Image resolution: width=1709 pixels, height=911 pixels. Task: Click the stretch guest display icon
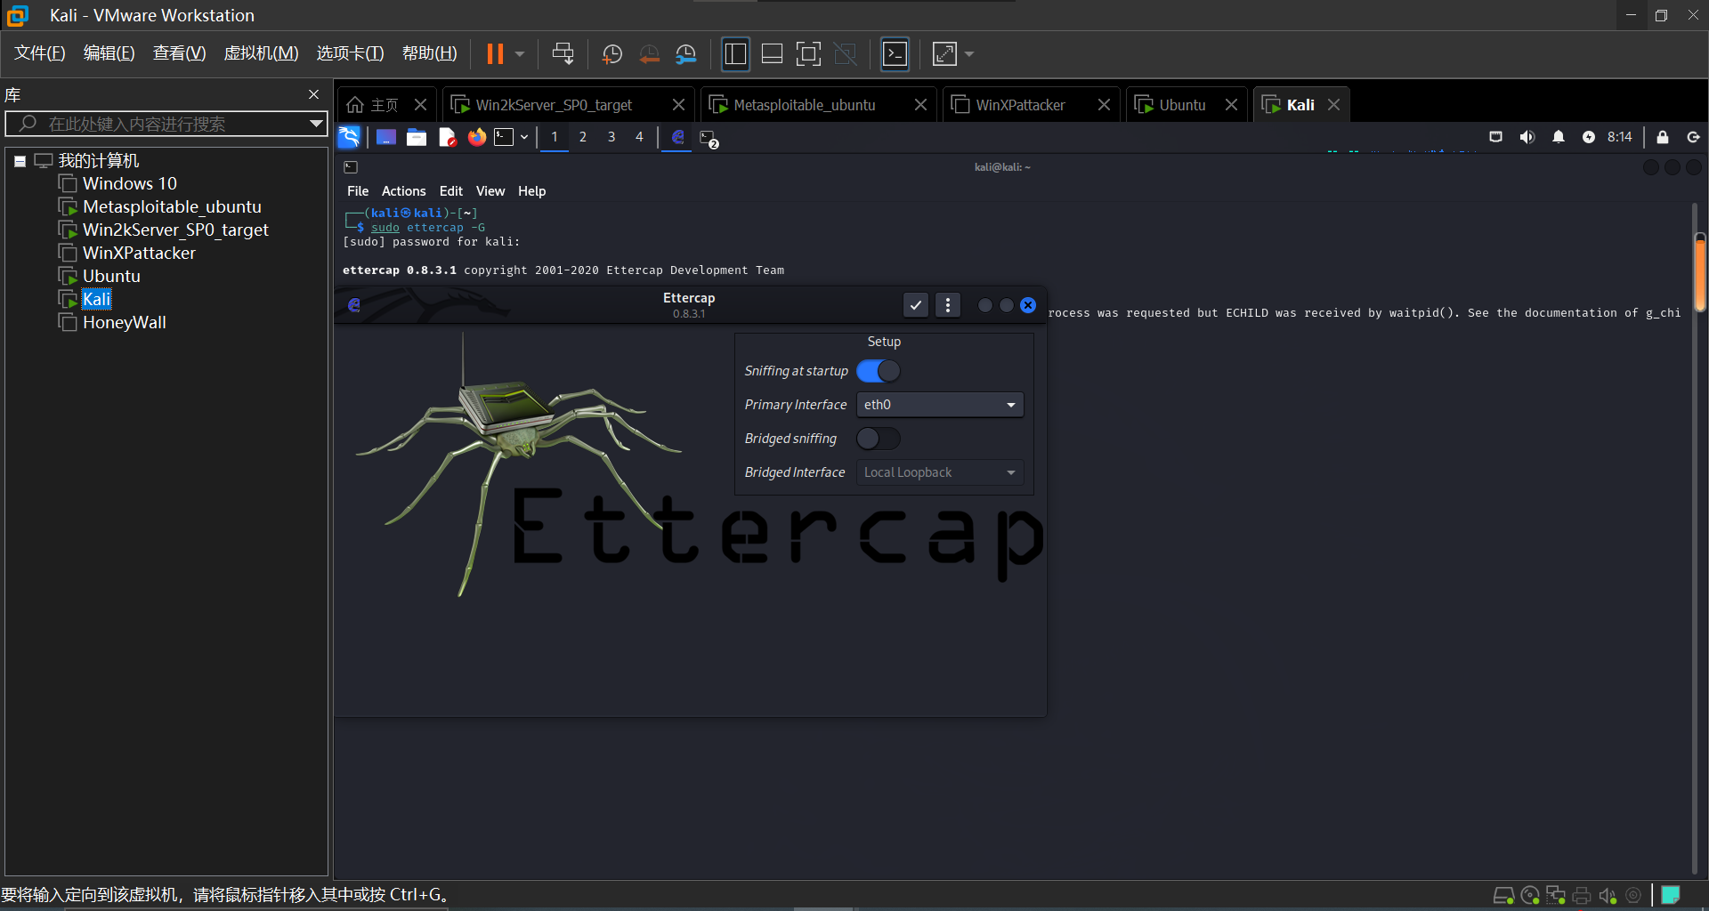(x=944, y=54)
